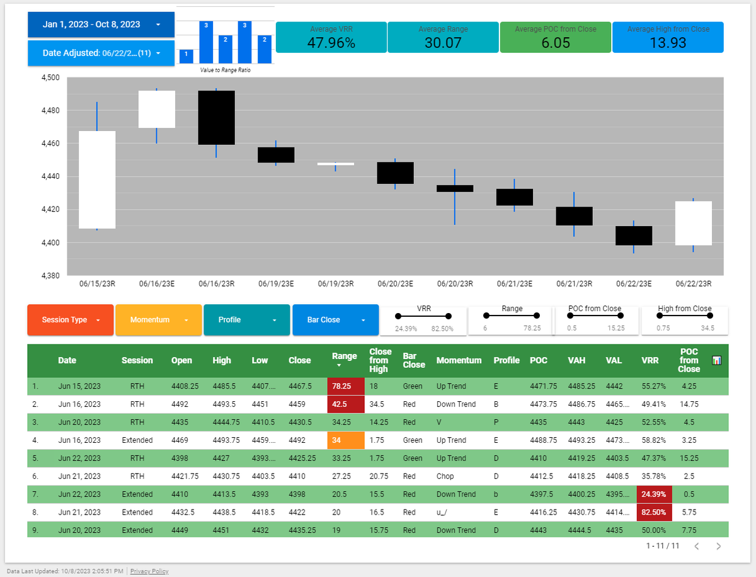Go to next table page arrow
The height and width of the screenshot is (577, 756).
[x=718, y=546]
